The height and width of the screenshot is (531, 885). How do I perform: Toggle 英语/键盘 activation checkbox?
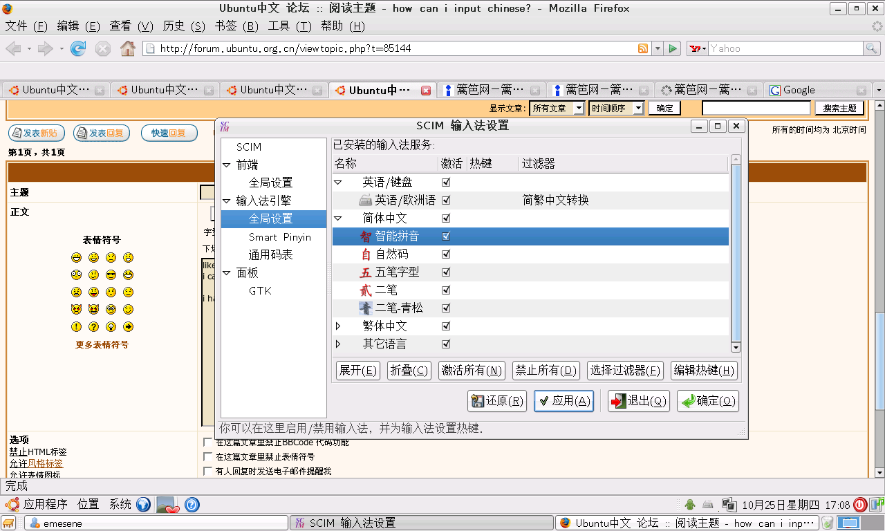[446, 183]
